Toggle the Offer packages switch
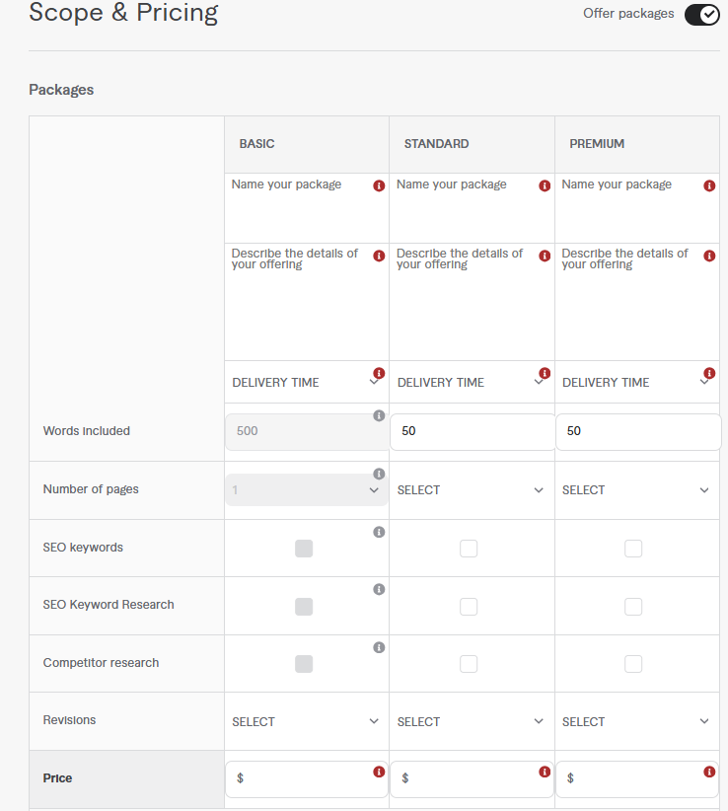Viewport: 728px width, 811px height. (x=701, y=15)
